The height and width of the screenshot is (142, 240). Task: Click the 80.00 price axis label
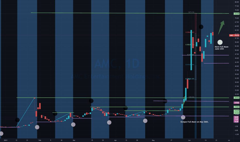pyautogui.click(x=237, y=2)
